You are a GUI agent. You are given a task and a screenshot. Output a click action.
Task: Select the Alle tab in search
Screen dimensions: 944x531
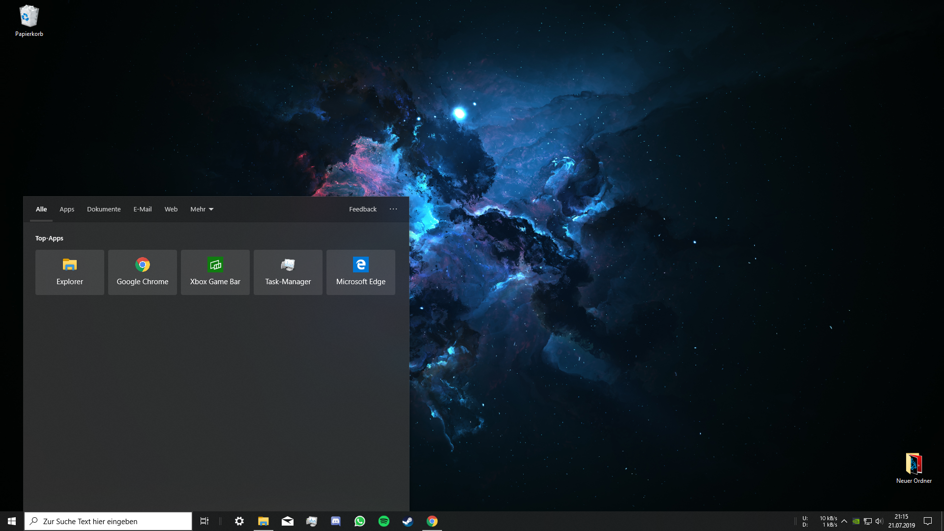click(x=41, y=209)
